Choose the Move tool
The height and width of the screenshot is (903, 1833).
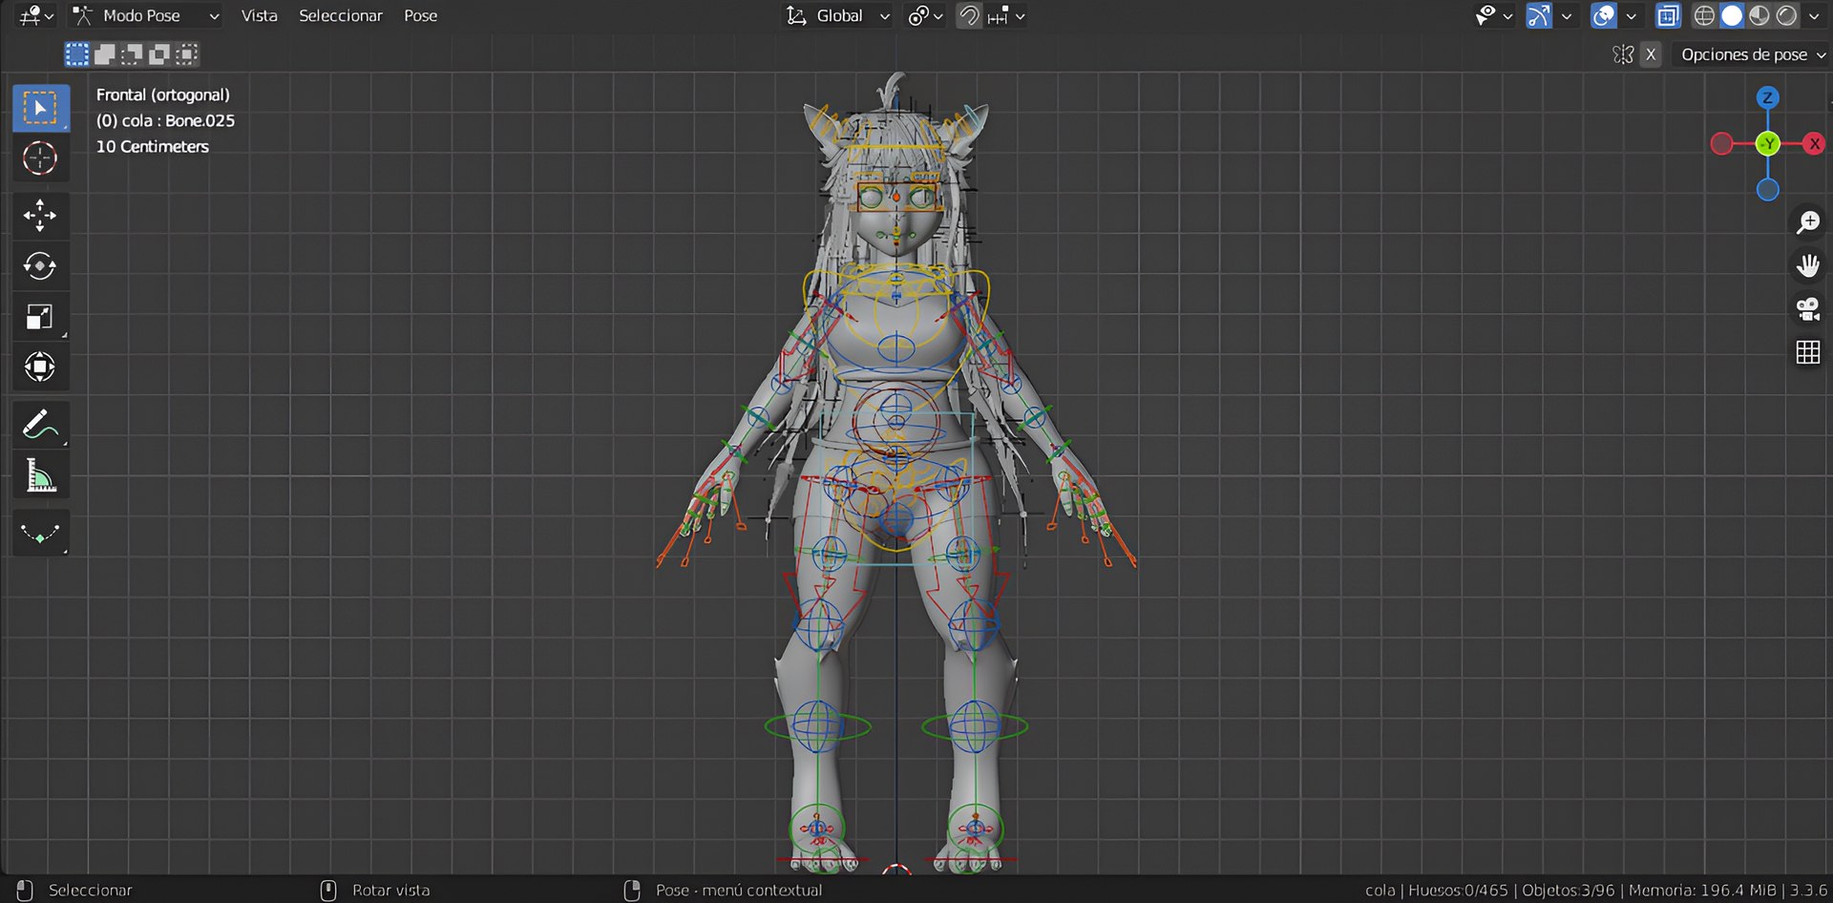coord(40,216)
